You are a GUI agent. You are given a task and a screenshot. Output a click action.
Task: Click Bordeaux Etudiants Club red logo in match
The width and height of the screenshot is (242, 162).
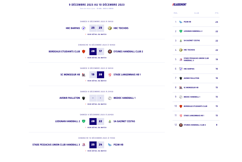tap(83, 51)
